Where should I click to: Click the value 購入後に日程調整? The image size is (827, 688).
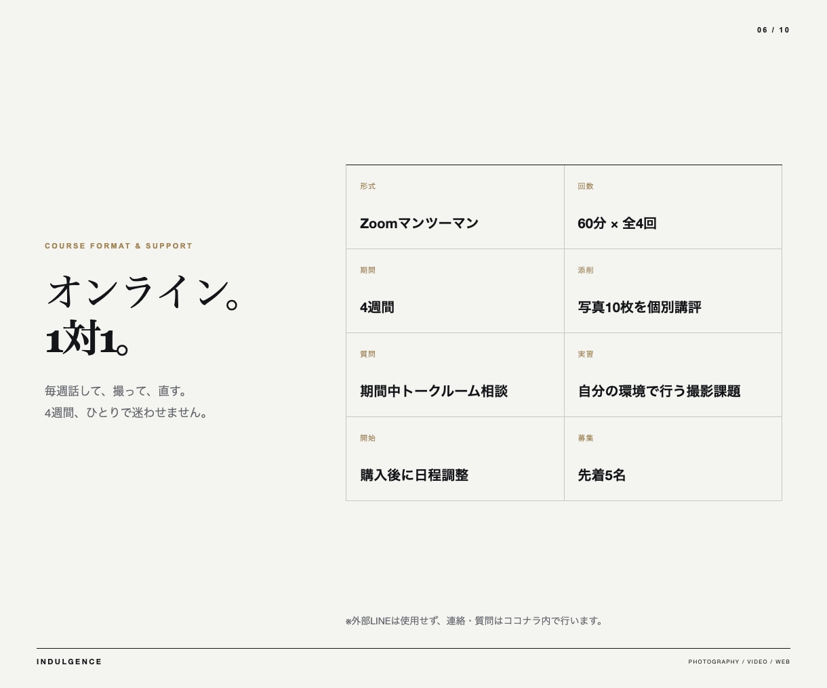[x=414, y=475]
